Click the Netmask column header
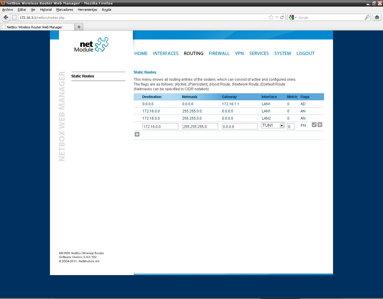Screen dimensions: 383x299 click(190, 97)
